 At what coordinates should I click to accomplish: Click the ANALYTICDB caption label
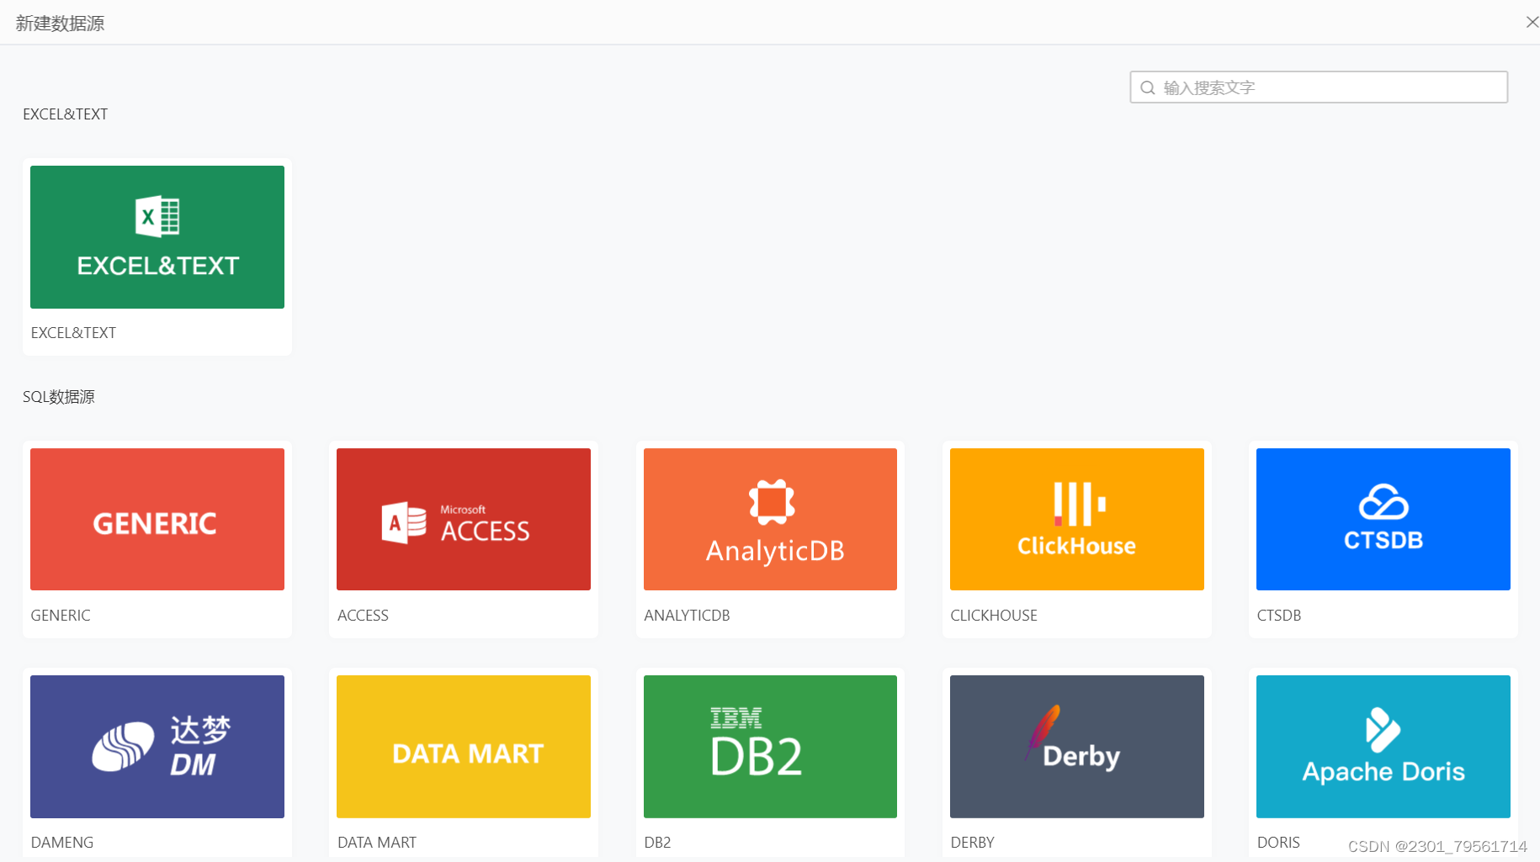[x=687, y=616]
